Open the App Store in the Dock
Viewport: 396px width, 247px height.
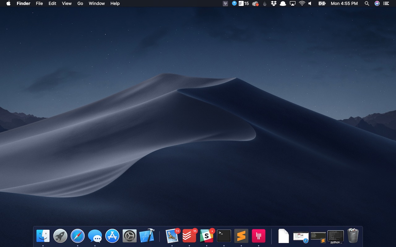pyautogui.click(x=112, y=236)
